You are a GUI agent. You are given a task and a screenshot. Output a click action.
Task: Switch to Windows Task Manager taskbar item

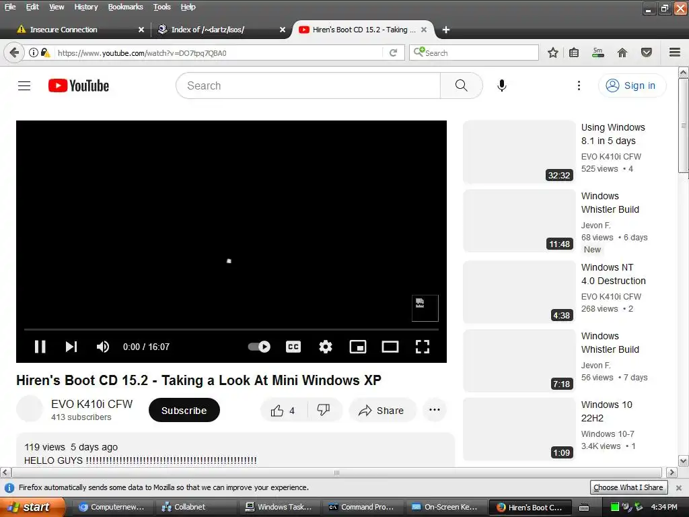pyautogui.click(x=281, y=507)
